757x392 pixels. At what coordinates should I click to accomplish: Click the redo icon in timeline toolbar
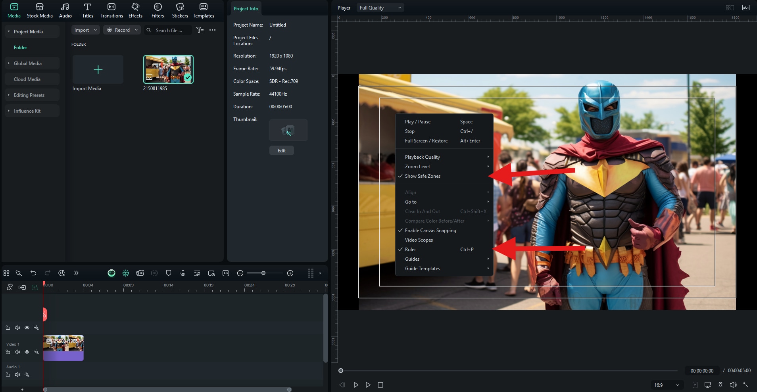pyautogui.click(x=48, y=273)
